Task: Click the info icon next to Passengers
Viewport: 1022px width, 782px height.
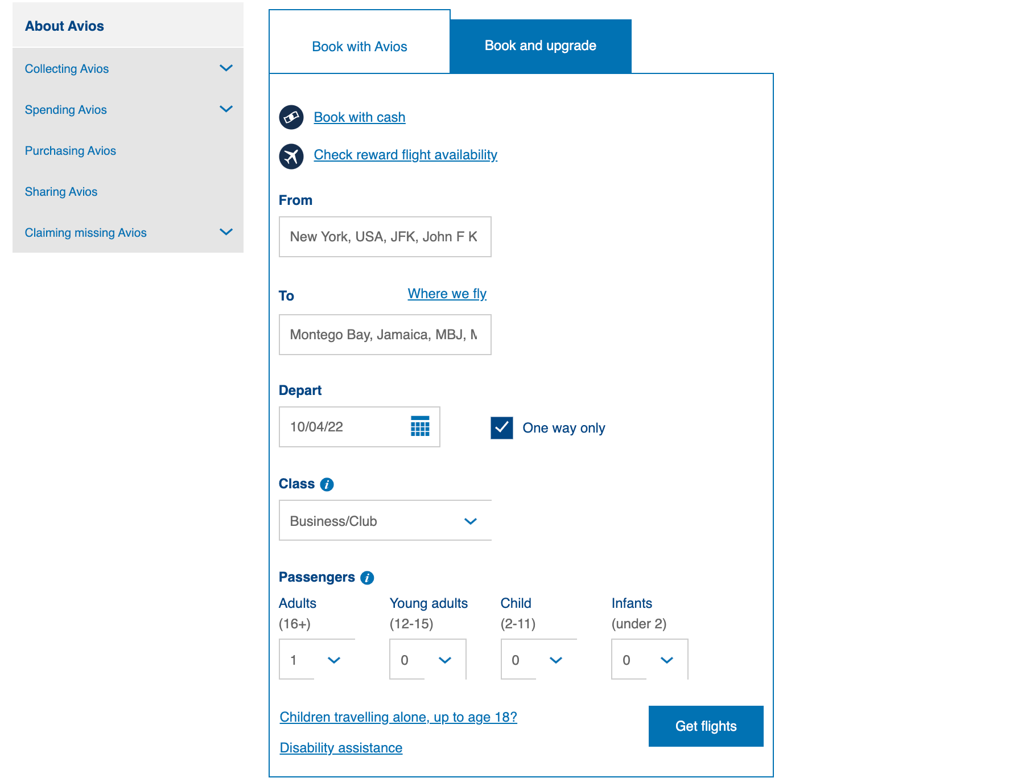Action: pos(367,577)
